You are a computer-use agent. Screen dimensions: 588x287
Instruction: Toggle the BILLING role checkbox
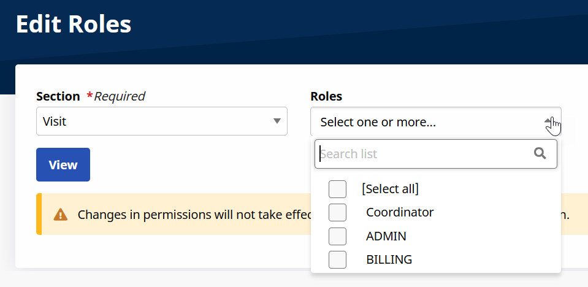337,259
